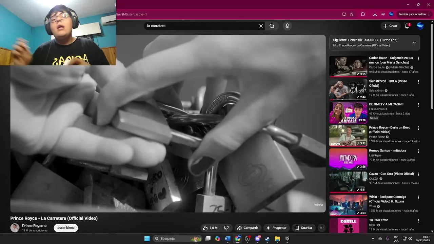The width and height of the screenshot is (434, 244).
Task: Click 'Reinicia para actualizar' button
Action: point(412,14)
